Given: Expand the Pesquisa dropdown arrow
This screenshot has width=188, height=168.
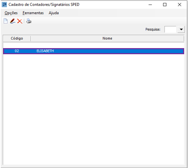Looking at the screenshot, I should tap(181, 29).
